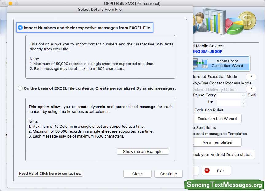
Task: Click the pie chart banner graphic
Action: (x=235, y=26)
